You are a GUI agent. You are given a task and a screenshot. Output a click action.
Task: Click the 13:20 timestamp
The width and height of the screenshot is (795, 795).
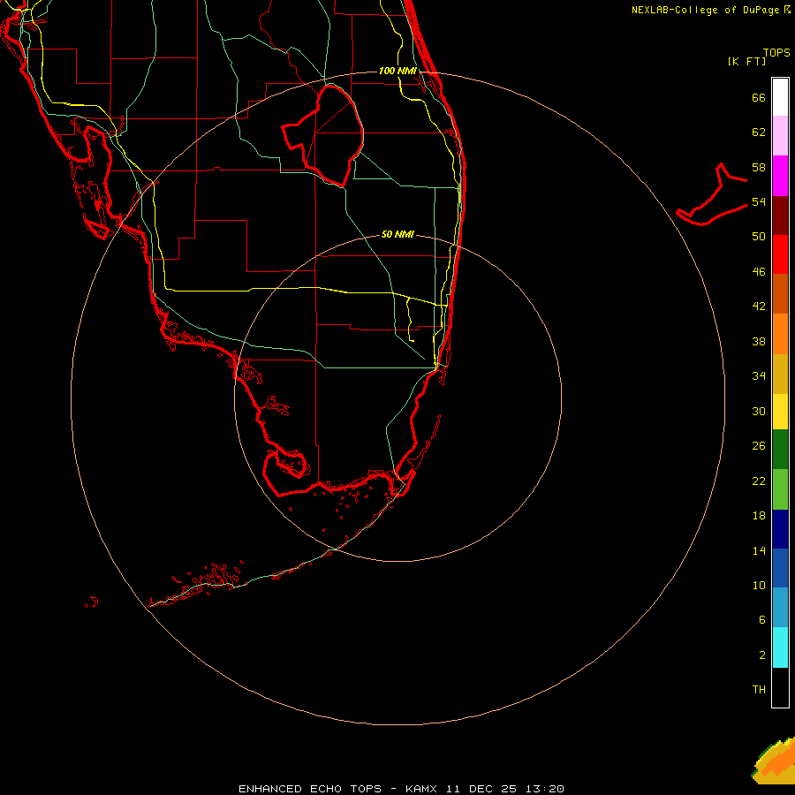(545, 789)
